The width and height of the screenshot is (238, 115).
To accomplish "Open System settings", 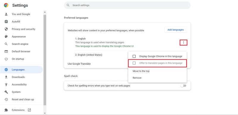I will click(x=16, y=92).
